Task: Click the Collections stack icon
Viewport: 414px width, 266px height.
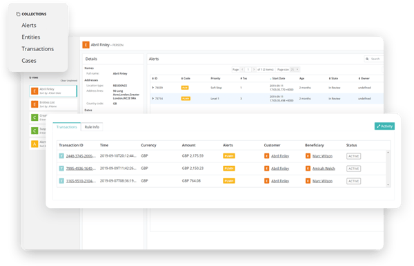Action: coord(18,14)
